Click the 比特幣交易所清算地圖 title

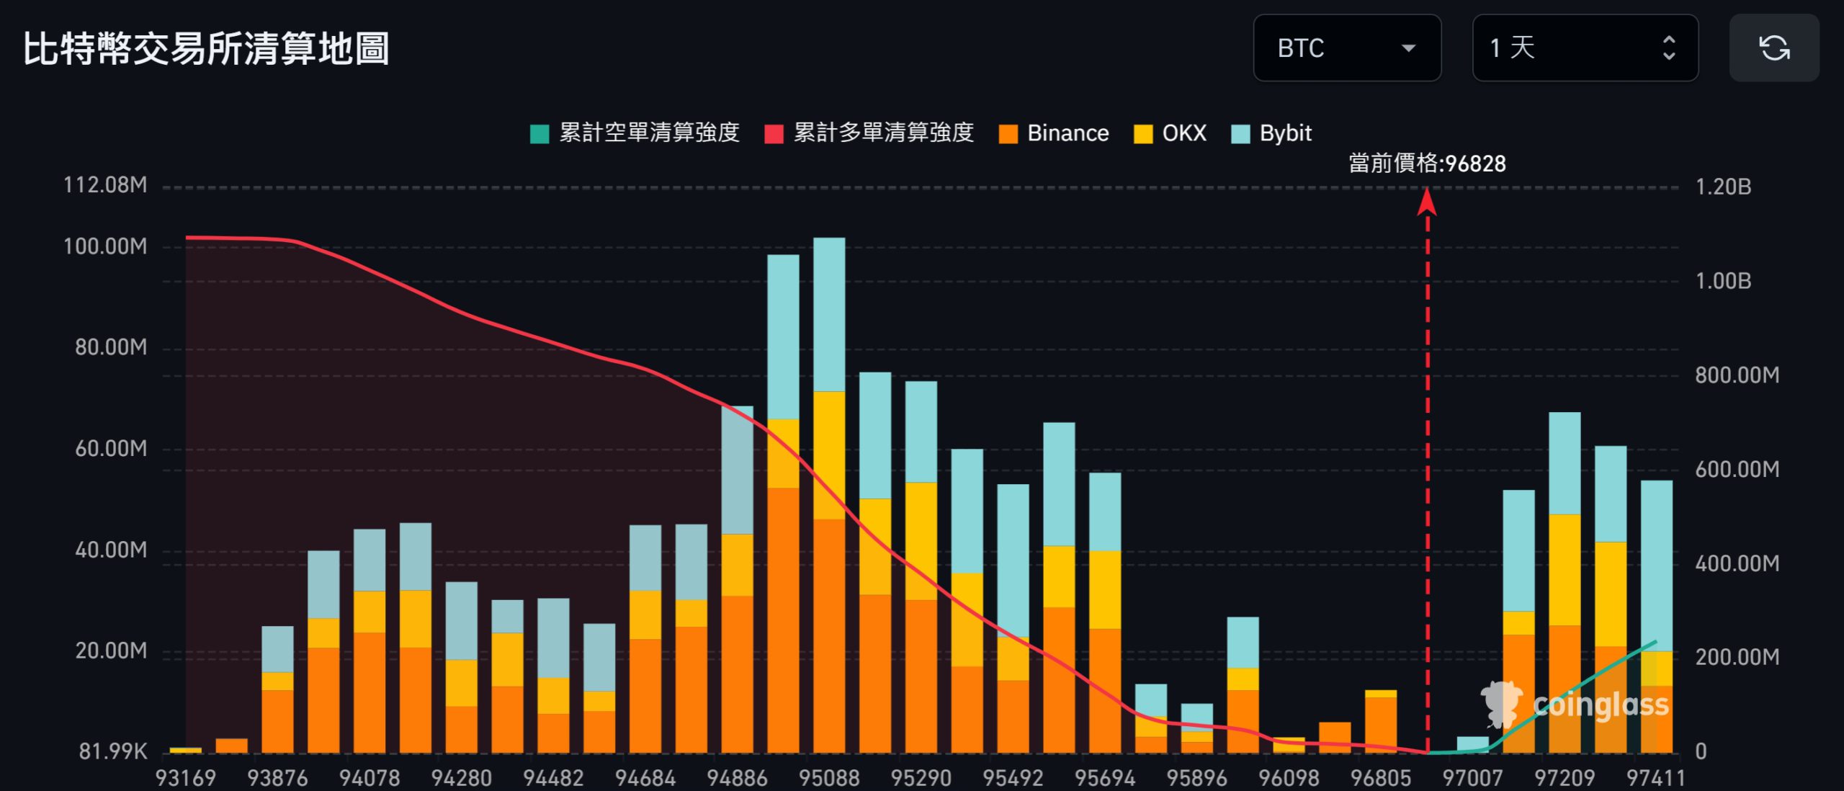[x=206, y=49]
